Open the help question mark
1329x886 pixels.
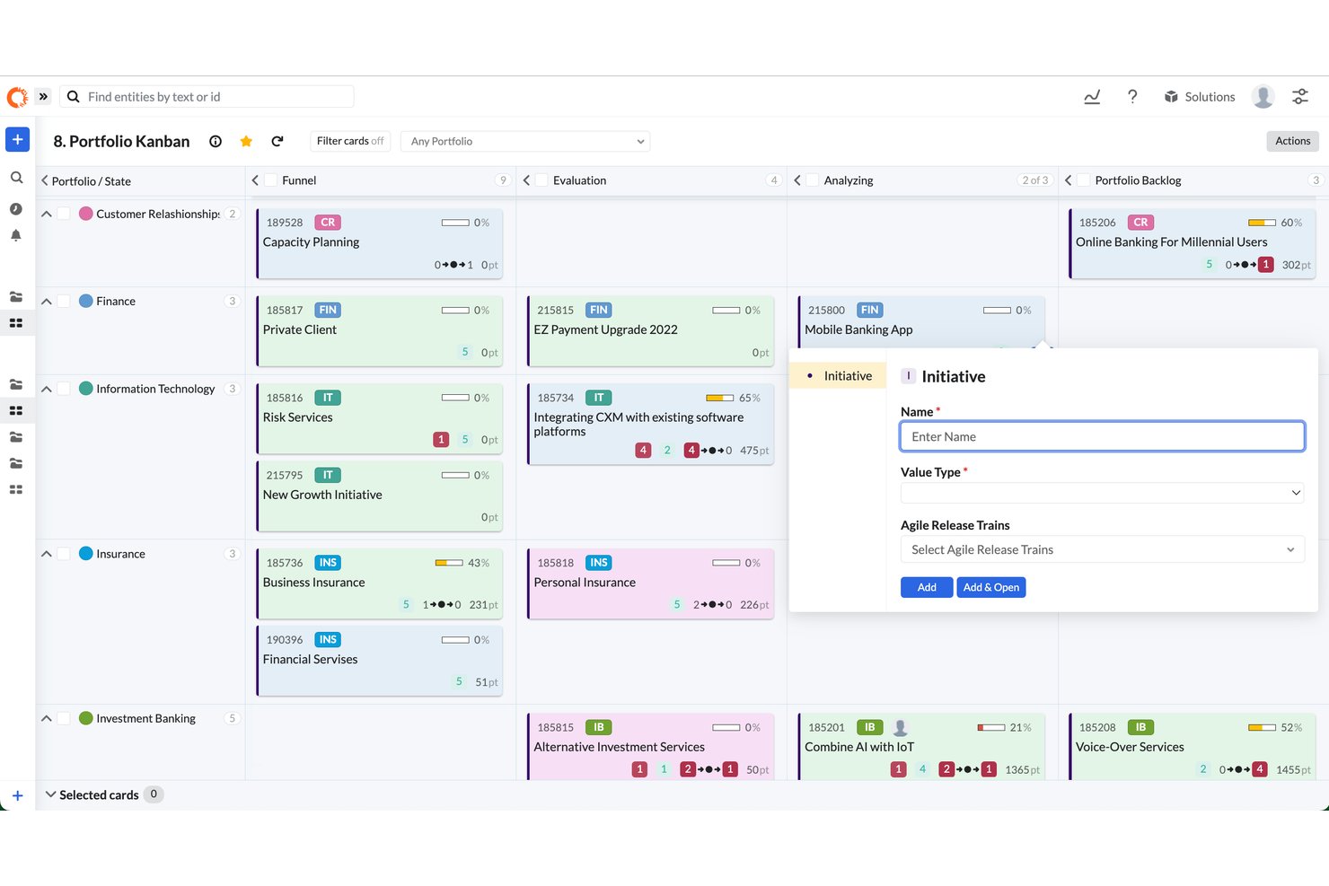coord(1132,97)
